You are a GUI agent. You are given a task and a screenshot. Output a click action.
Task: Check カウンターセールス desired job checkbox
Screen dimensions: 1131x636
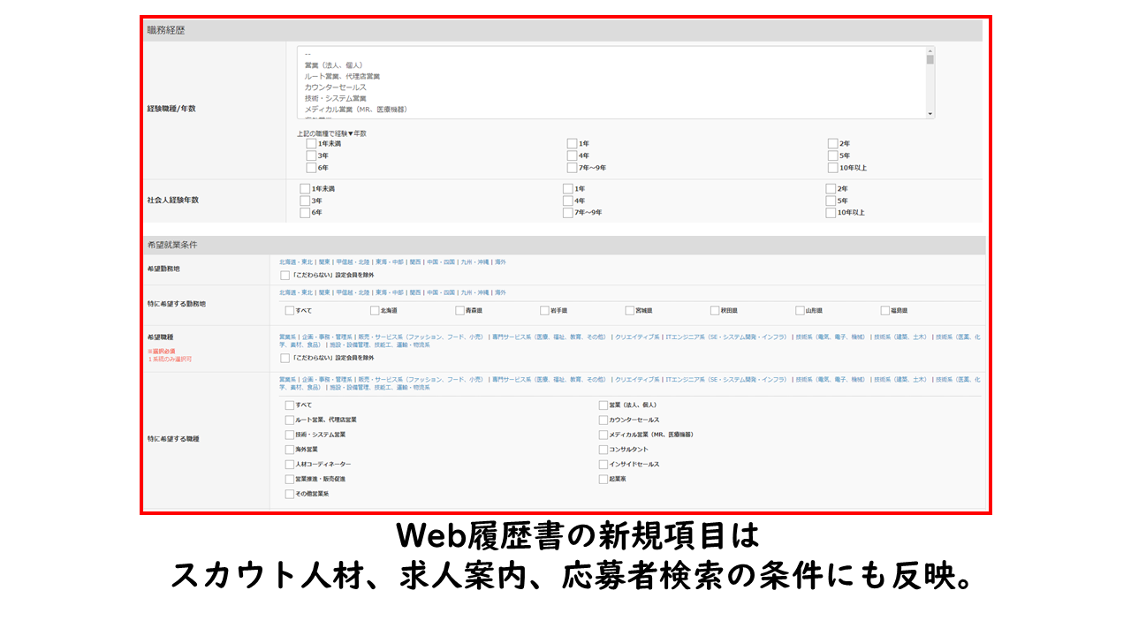[603, 420]
